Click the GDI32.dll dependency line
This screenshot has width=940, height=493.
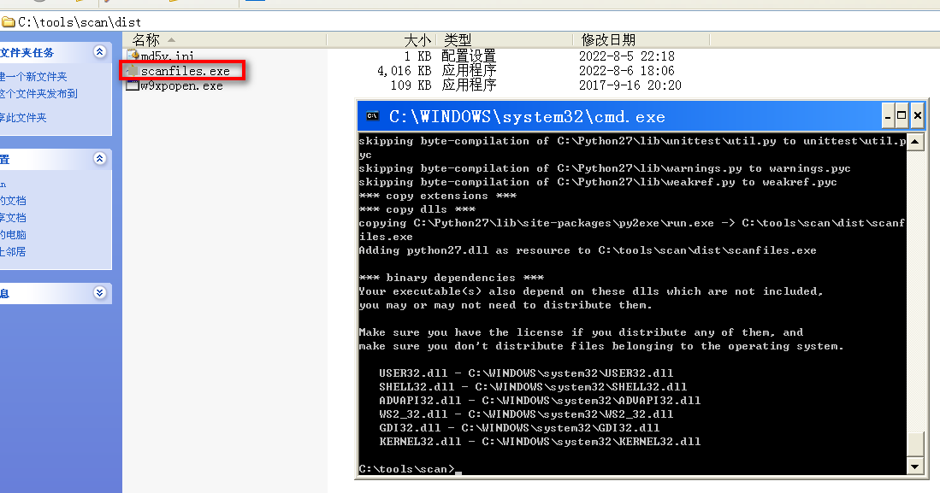(519, 428)
